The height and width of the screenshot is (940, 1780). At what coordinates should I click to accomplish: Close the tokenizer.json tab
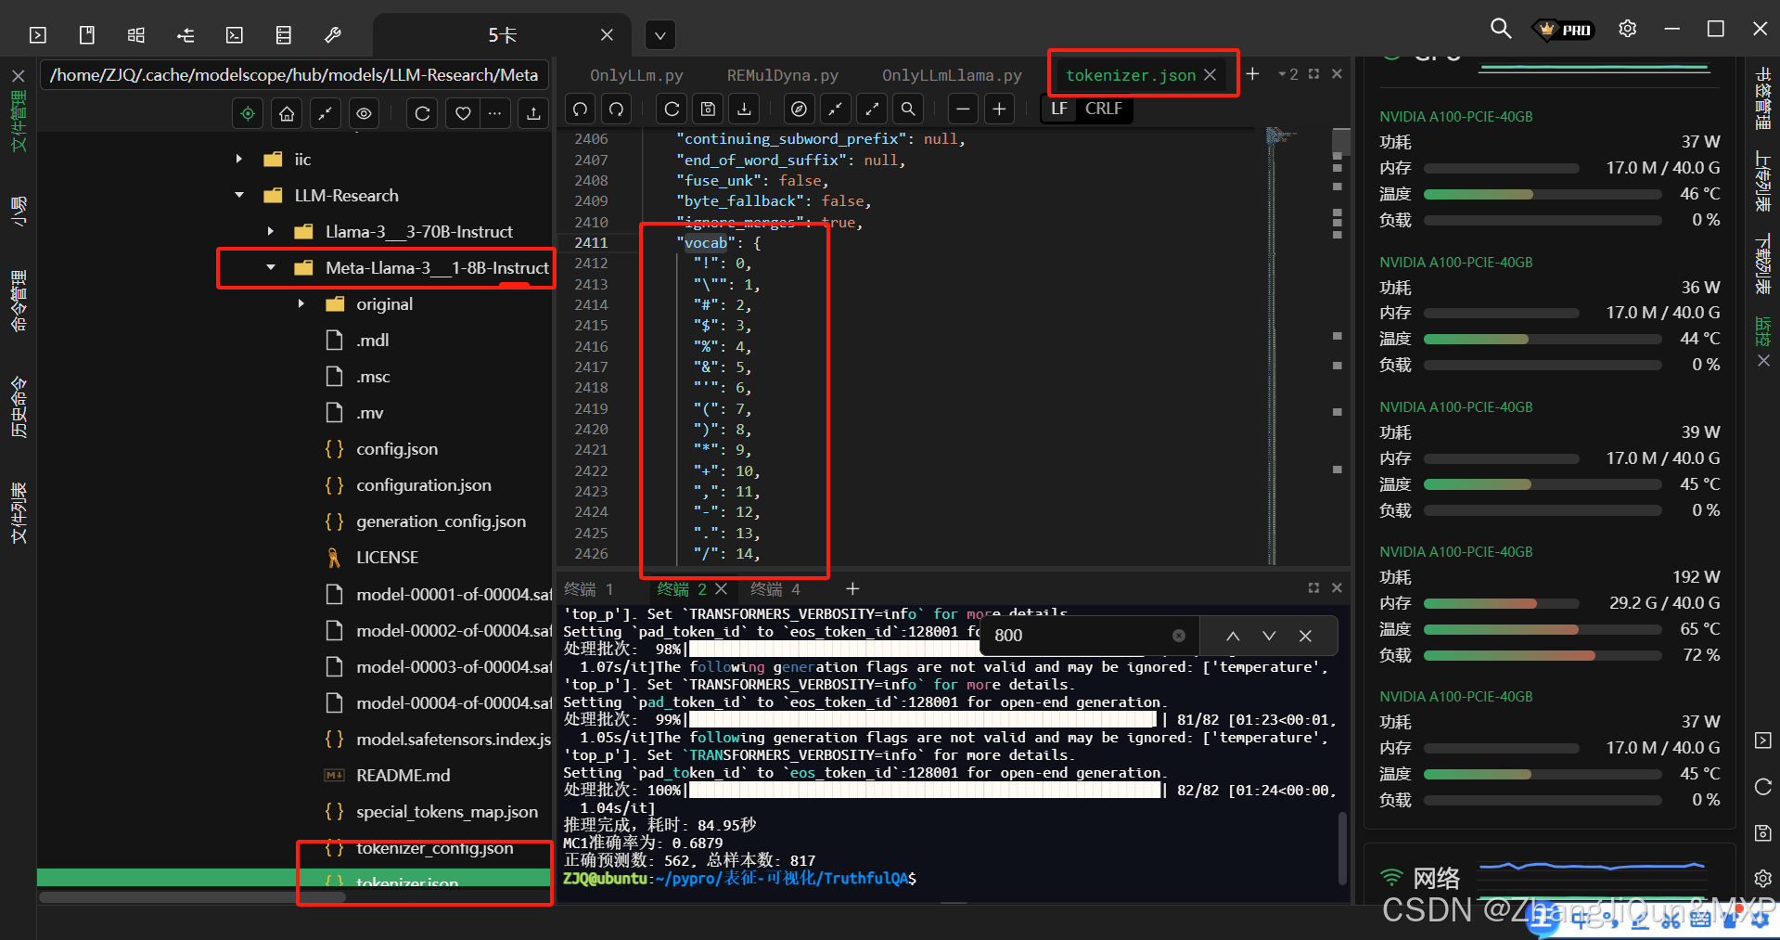[x=1210, y=75]
